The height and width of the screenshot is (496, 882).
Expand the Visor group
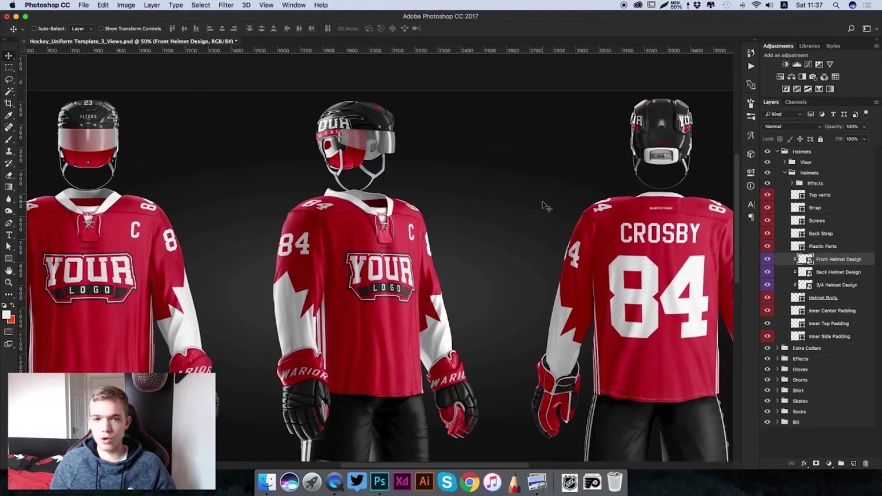(784, 162)
